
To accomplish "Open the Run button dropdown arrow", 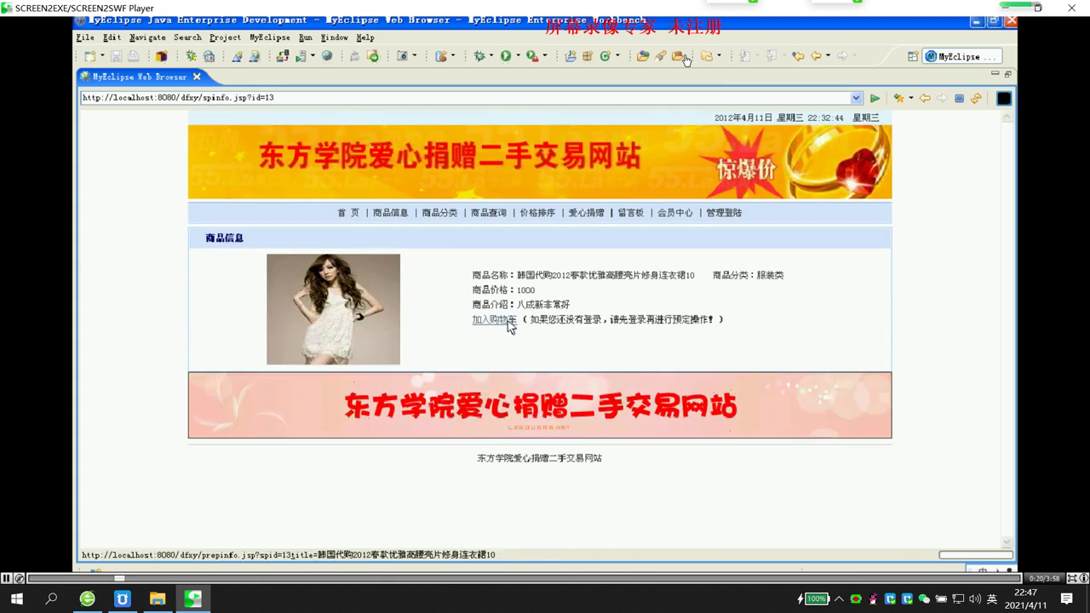I will [518, 56].
